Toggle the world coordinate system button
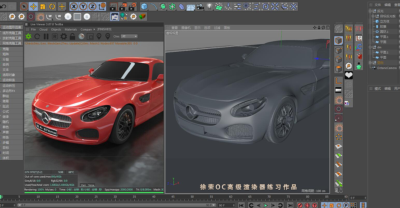This screenshot has width=400, height=208. (102, 6)
